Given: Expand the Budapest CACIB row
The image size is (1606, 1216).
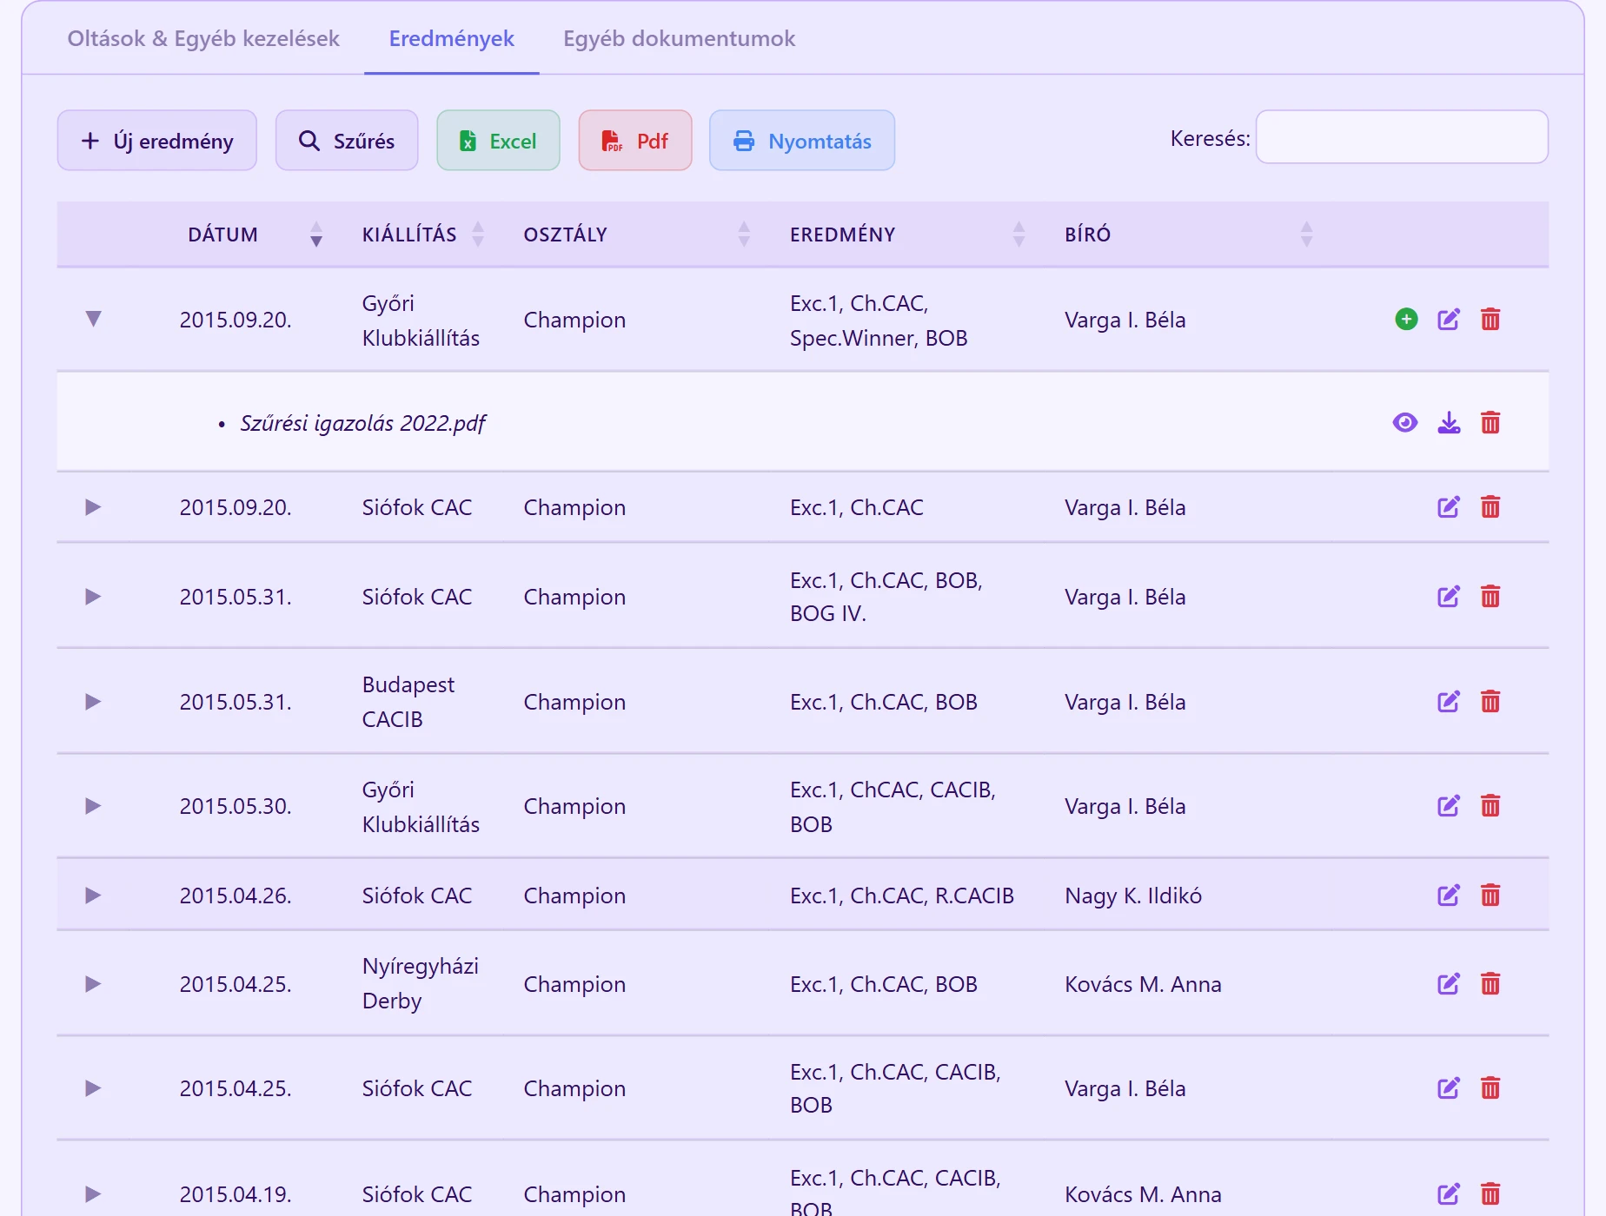Looking at the screenshot, I should [93, 702].
